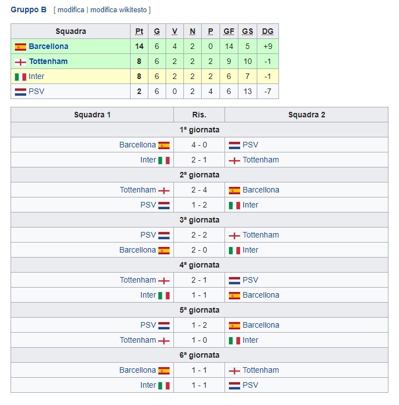Click Inter's flag in the 1-2 match row

(234, 205)
